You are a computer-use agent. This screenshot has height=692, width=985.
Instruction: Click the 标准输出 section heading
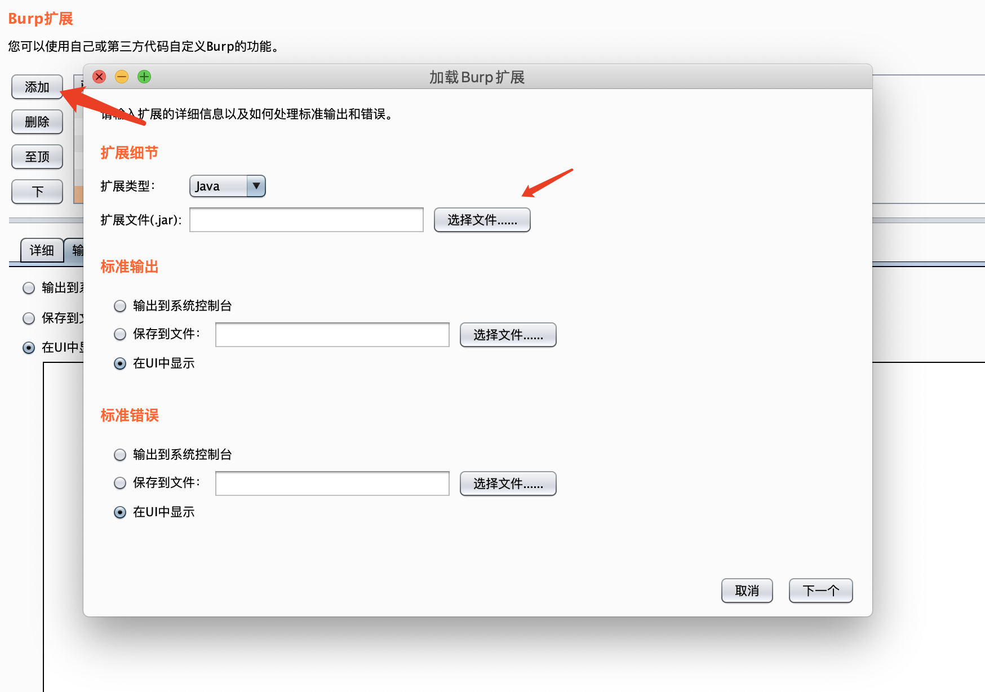[x=130, y=267]
